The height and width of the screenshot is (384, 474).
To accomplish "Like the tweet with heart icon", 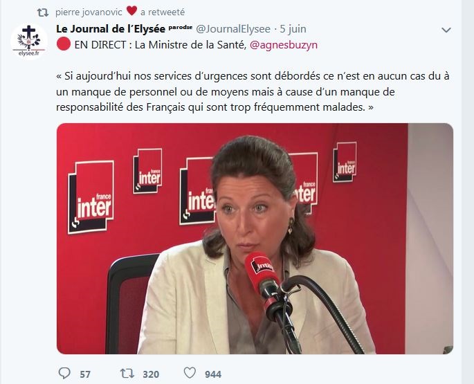I will point(190,373).
